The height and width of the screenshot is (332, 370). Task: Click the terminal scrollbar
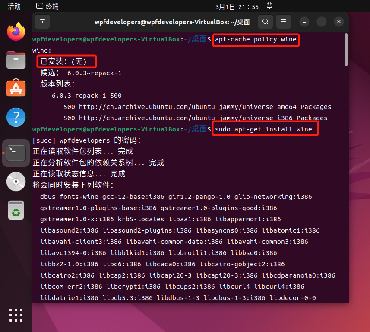point(346,50)
